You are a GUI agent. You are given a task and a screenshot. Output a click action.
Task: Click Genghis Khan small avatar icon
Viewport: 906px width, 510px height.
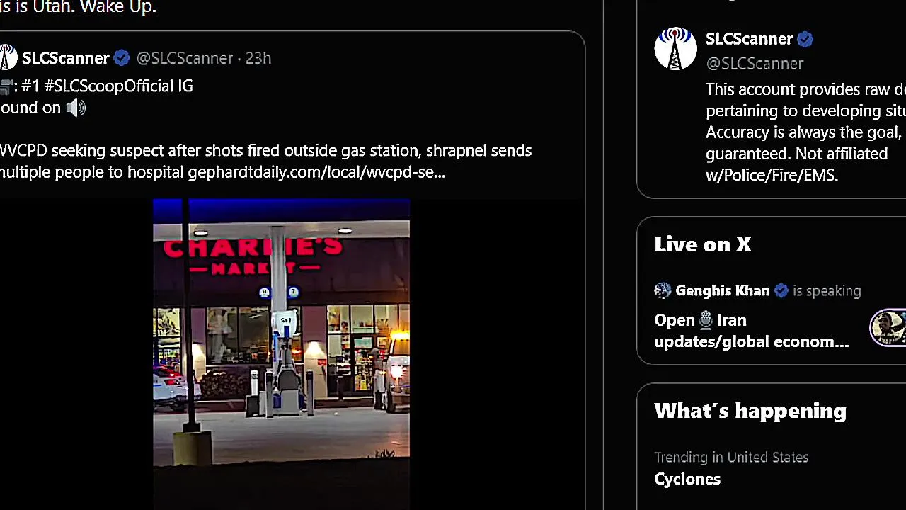(x=663, y=290)
